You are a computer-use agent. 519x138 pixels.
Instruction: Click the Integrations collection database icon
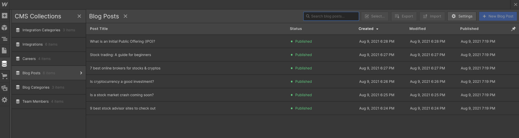(x=18, y=45)
